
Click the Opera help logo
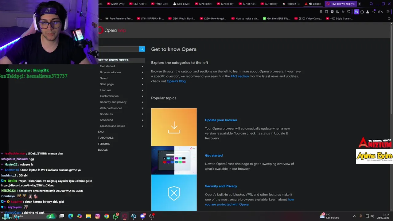point(112,30)
